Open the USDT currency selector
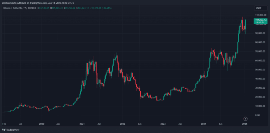This screenshot has width=270, height=133. (x=261, y=8)
